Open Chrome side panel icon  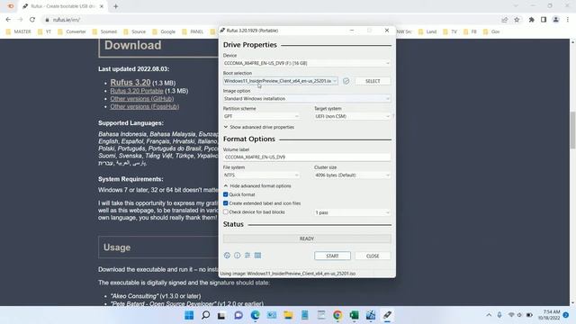coord(544,20)
